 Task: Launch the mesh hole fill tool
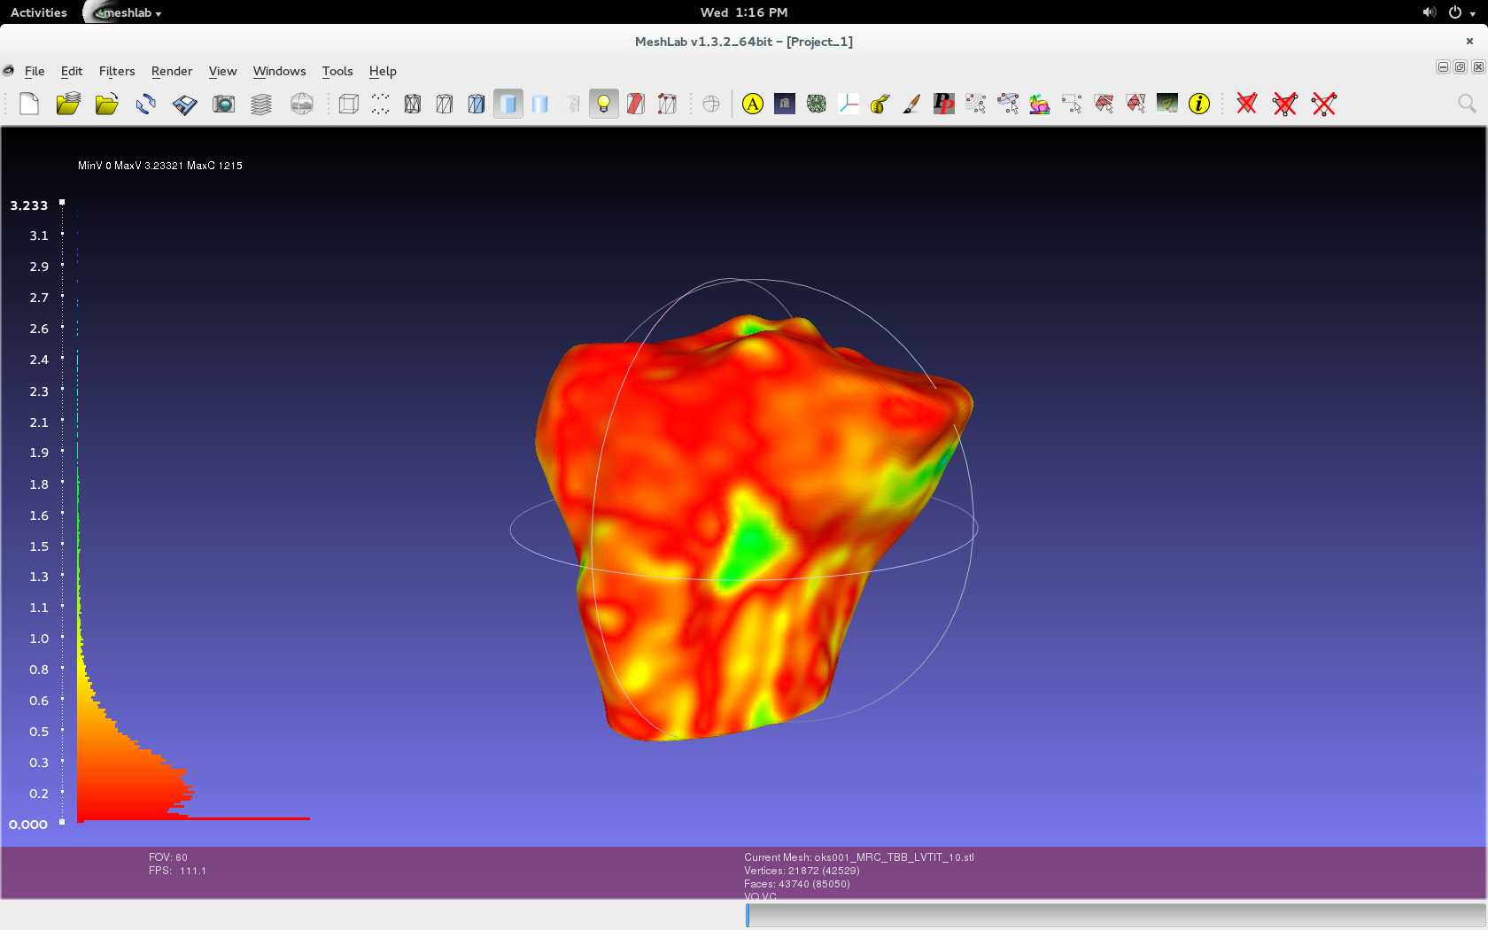pyautogui.click(x=817, y=104)
